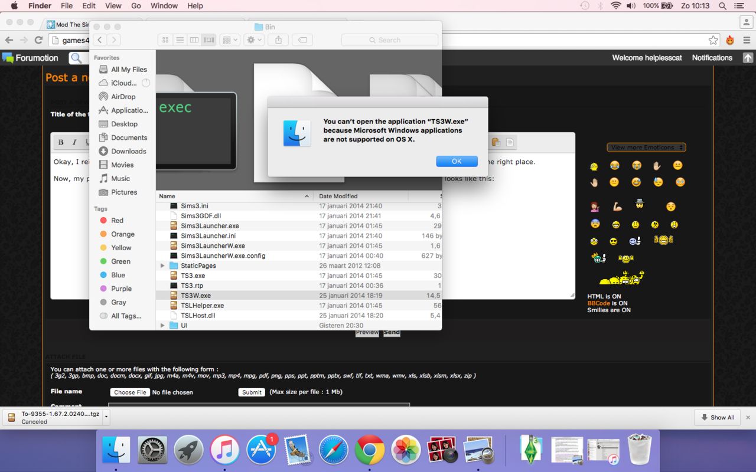This screenshot has width=756, height=472.
Task: Select the Sims3GDF.dll file row
Action: 299,216
